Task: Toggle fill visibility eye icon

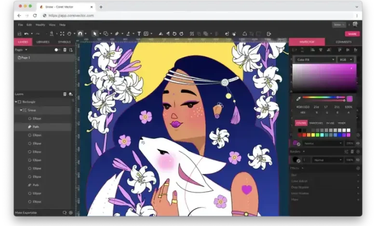Action: [358, 143]
